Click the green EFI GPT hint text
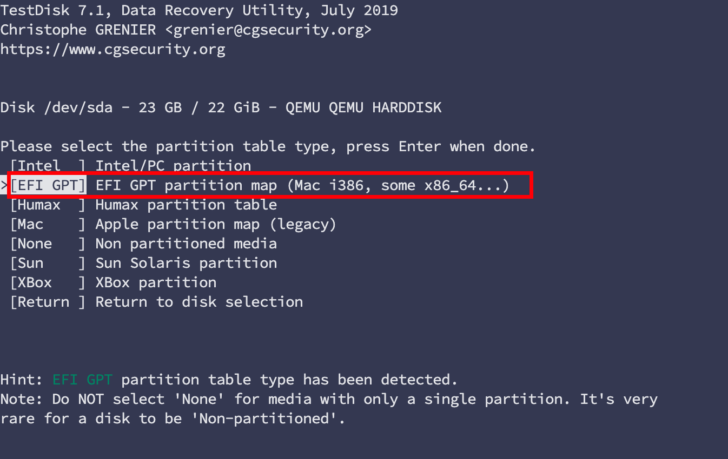This screenshot has width=728, height=459. (82, 380)
